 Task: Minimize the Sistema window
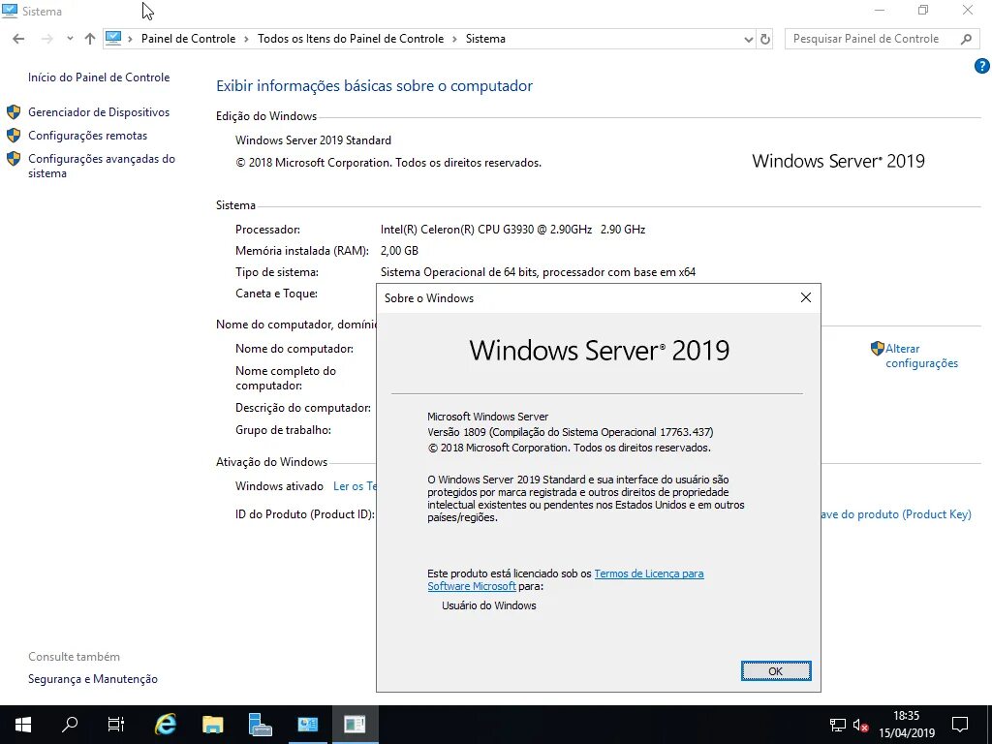click(x=880, y=10)
